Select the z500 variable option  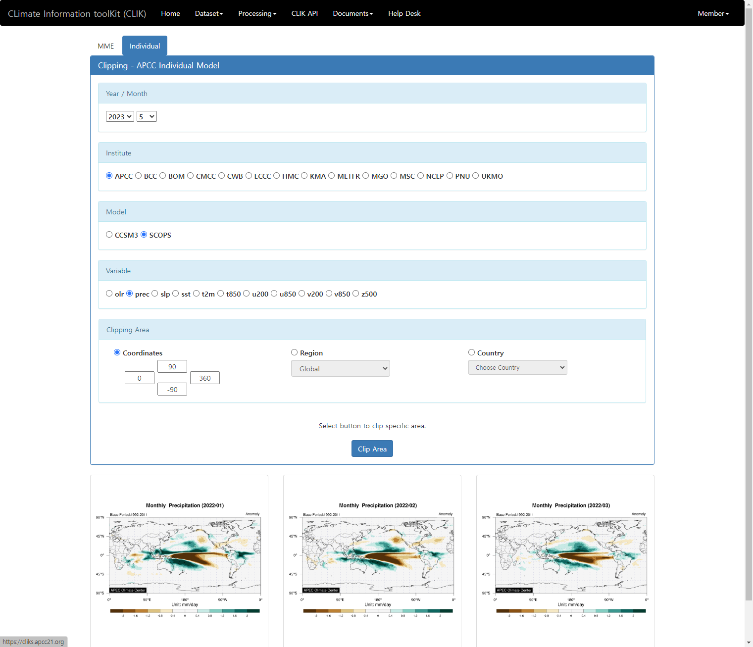click(356, 294)
